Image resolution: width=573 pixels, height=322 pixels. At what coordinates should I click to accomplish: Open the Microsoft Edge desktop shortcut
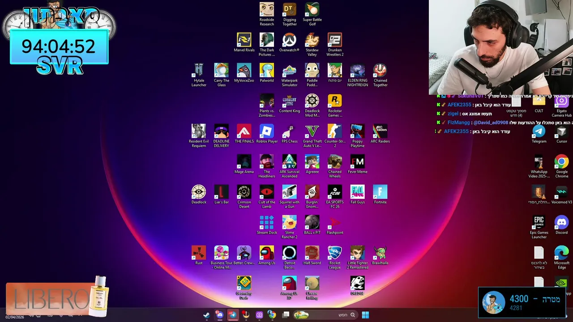(562, 257)
